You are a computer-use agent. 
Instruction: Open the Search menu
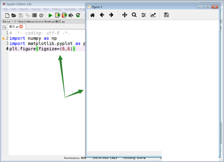24,9
